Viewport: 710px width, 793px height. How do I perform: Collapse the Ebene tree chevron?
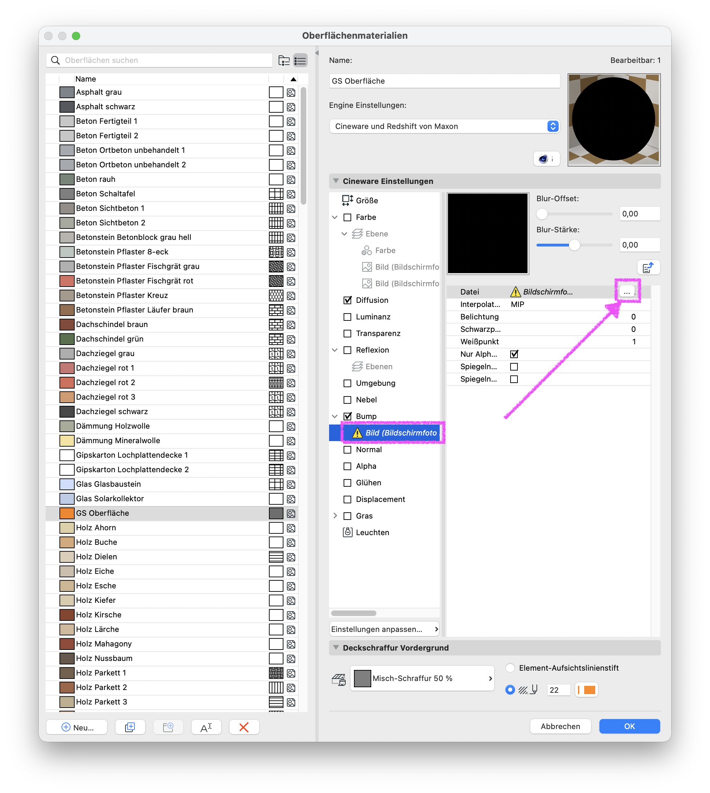(344, 234)
